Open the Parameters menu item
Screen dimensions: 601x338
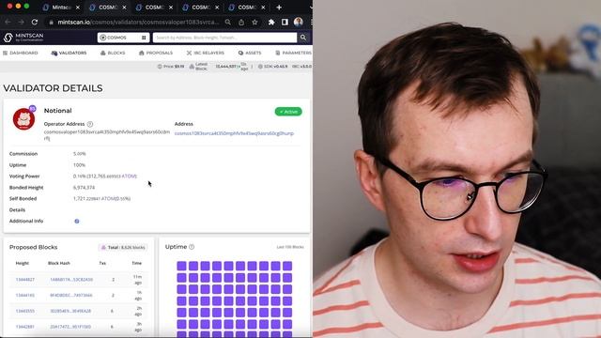(x=294, y=53)
